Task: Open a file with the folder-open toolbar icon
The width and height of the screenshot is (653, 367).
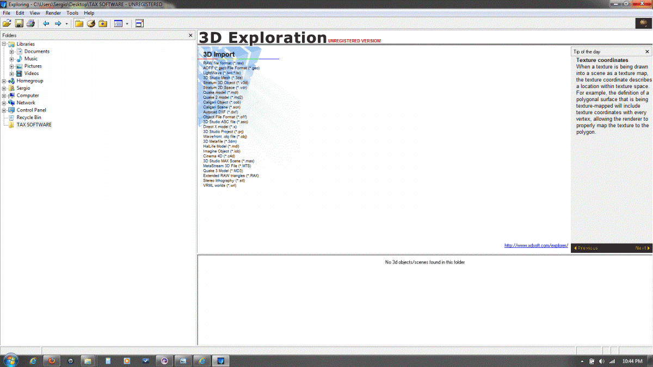Action: [7, 23]
